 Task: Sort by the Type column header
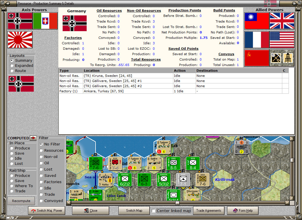pos(71,71)
